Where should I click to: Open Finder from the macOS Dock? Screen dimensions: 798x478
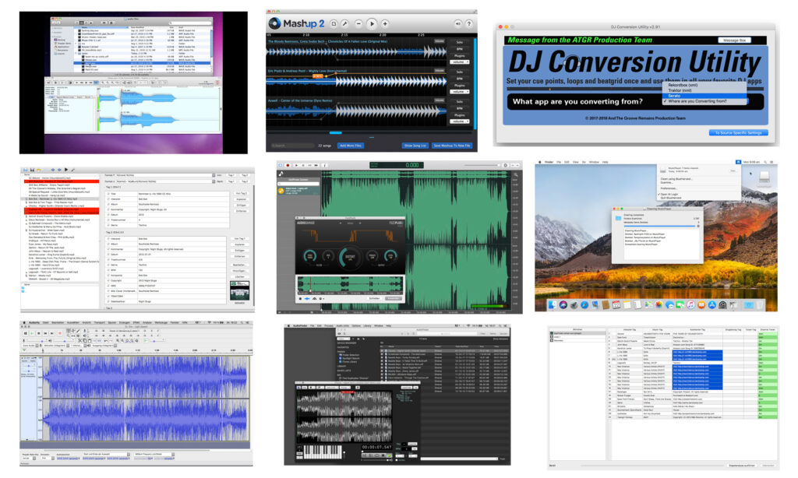(553, 304)
